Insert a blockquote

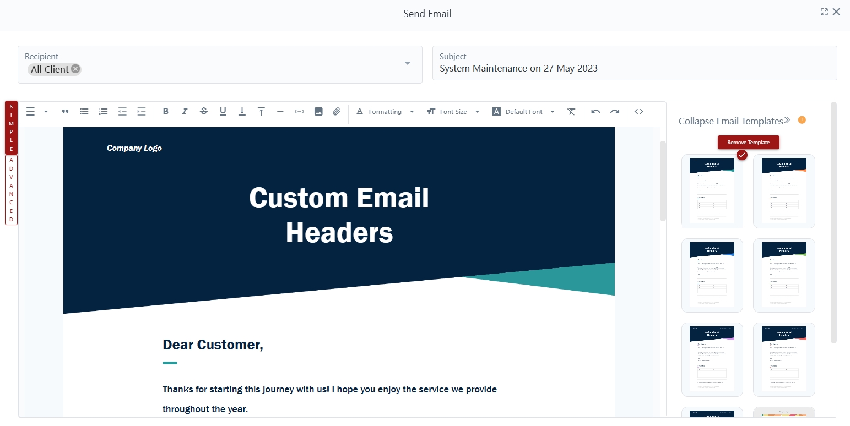[x=65, y=111]
